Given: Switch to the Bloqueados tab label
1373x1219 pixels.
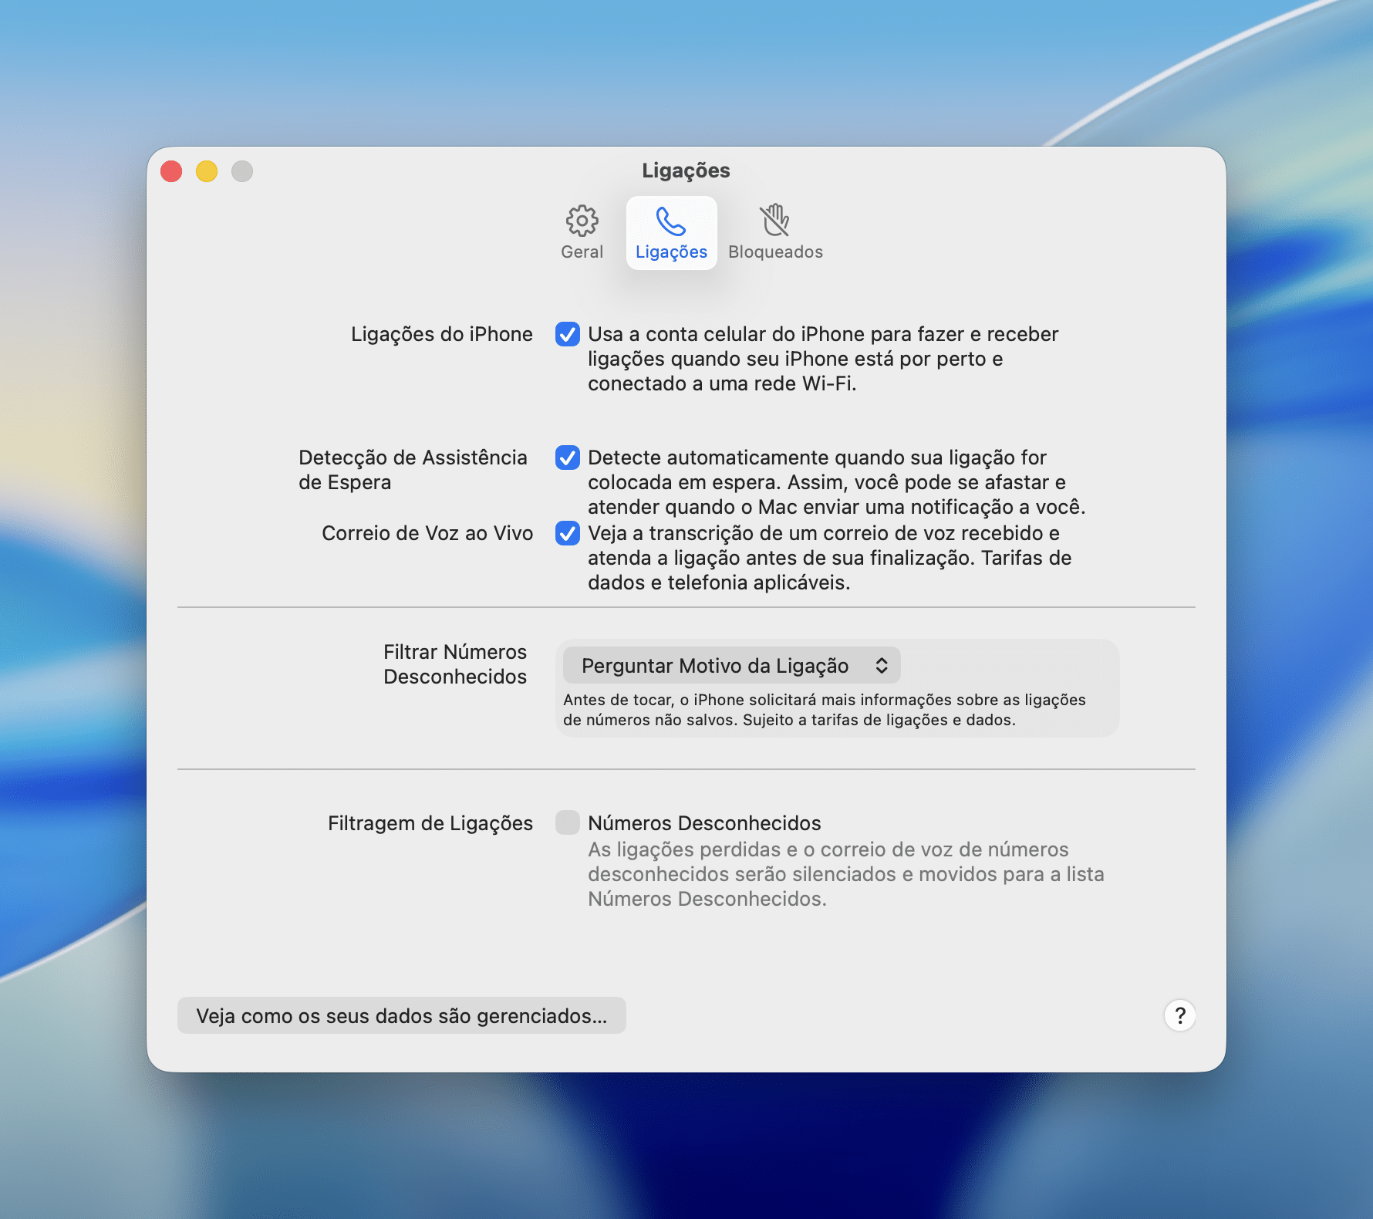Looking at the screenshot, I should 775,252.
